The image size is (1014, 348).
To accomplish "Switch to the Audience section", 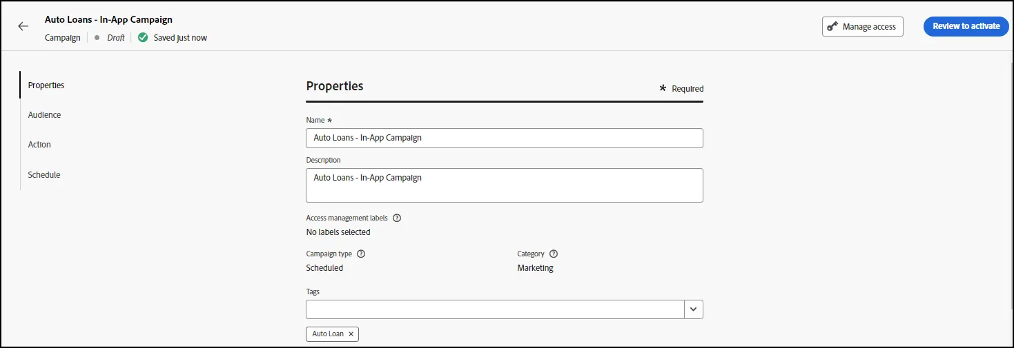I will (44, 115).
